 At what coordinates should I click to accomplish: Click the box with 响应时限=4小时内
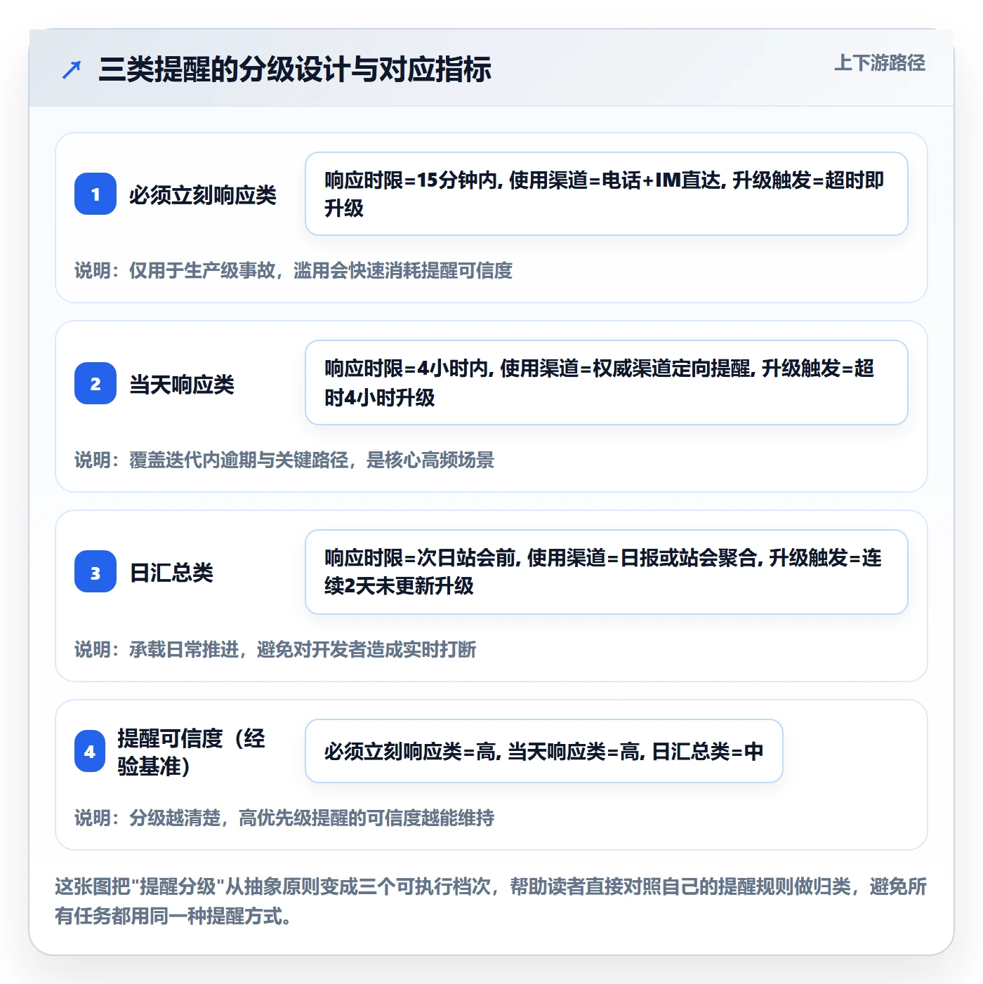point(607,383)
